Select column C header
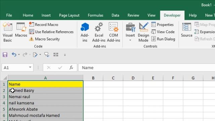 (x=113, y=78)
